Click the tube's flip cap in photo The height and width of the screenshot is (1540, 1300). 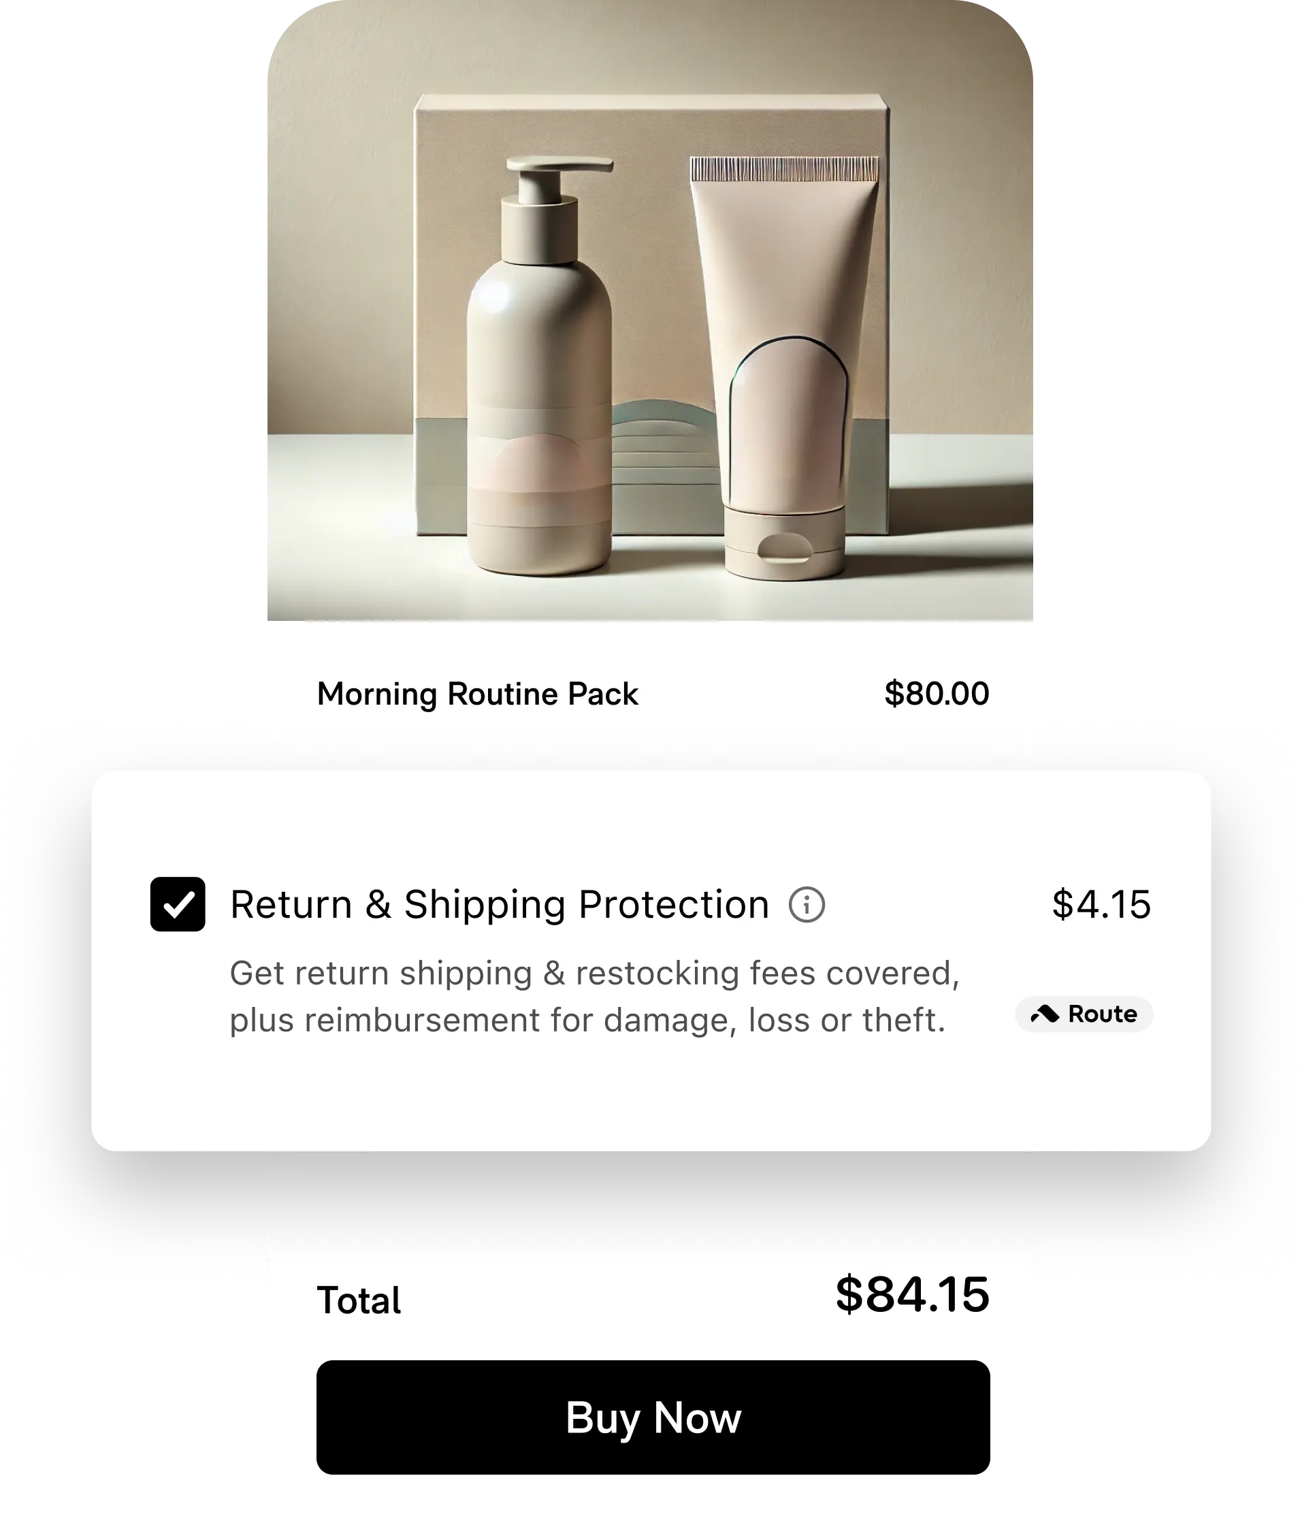785,543
